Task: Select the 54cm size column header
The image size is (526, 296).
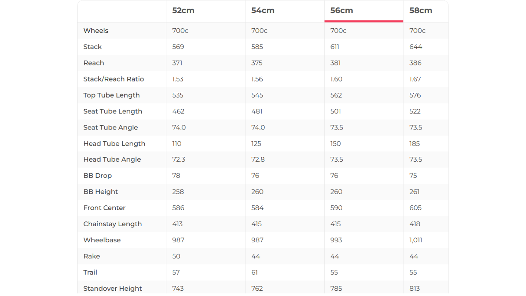Action: 263,10
